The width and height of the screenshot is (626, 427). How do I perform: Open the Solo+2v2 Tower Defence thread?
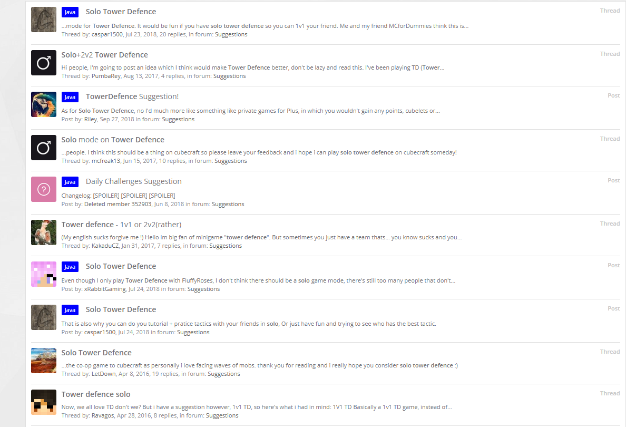click(x=105, y=55)
